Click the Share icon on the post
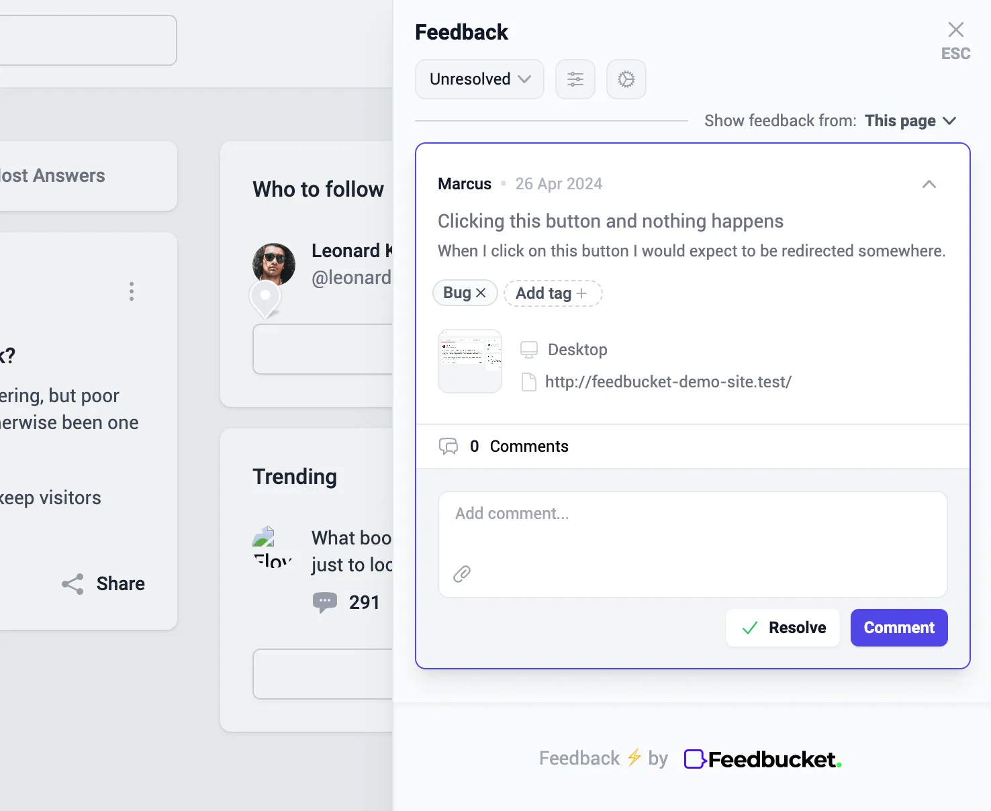This screenshot has height=811, width=991. tap(73, 583)
